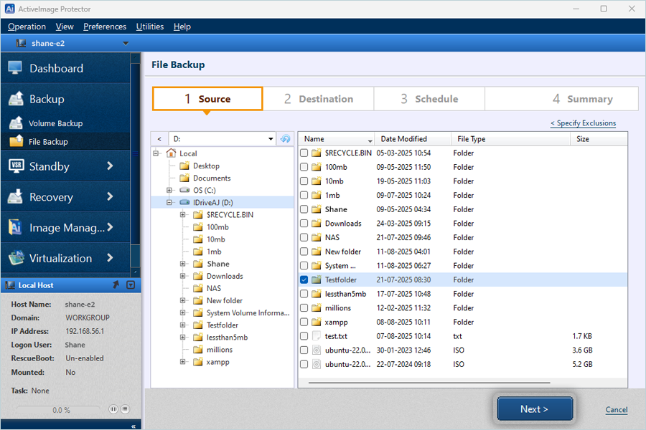Uncheck the Testfolder checkbox
Viewport: 646px width, 430px height.
[x=304, y=279]
